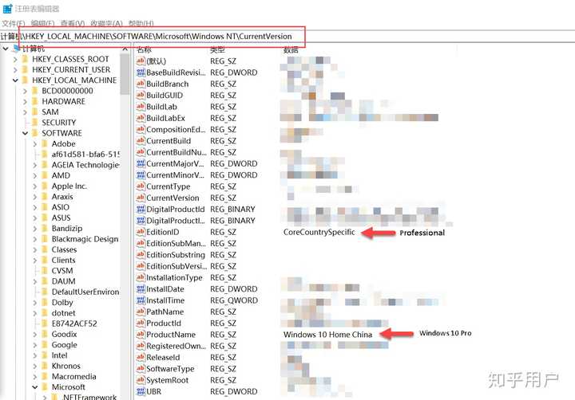
Task: Select the Bandizip key
Action: (67, 229)
